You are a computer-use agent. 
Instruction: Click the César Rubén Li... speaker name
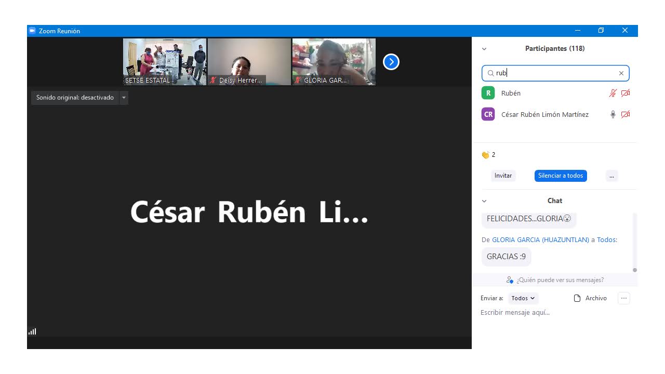click(x=249, y=212)
